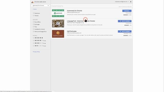
Task: Select the four stars & up rating filter
Action: coord(34,40)
